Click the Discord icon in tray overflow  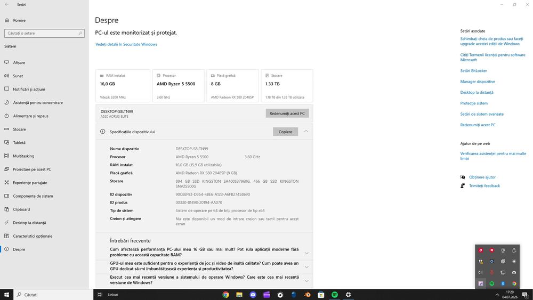pos(514,272)
